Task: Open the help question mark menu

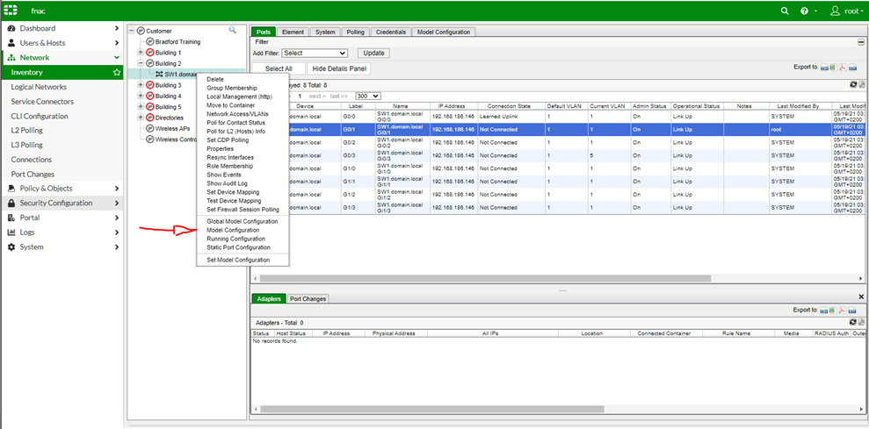Action: [x=805, y=11]
